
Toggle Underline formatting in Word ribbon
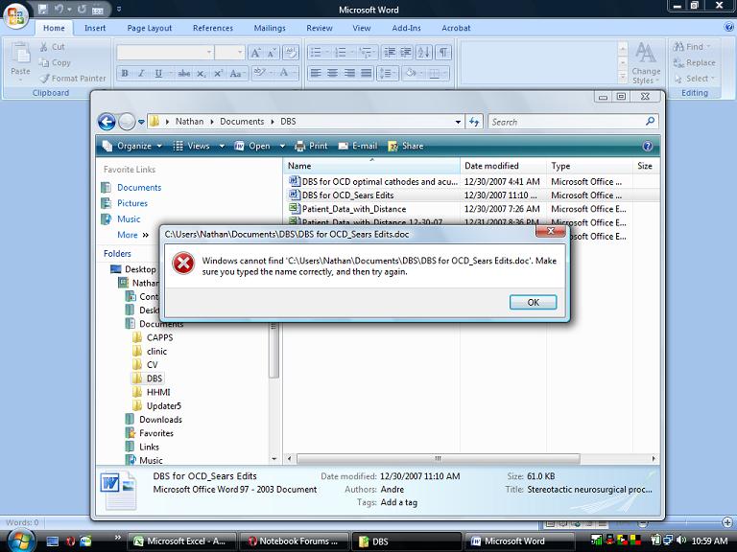click(x=158, y=73)
